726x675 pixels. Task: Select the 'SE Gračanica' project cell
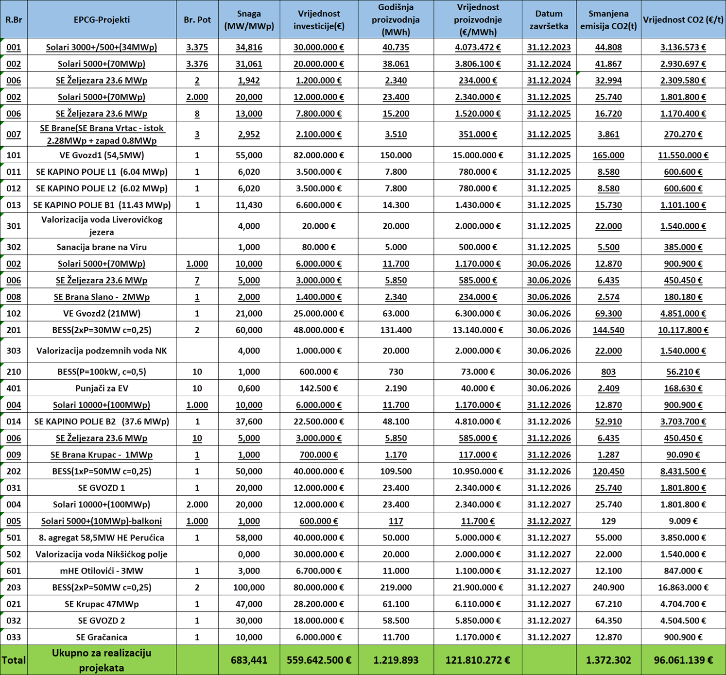tap(102, 637)
